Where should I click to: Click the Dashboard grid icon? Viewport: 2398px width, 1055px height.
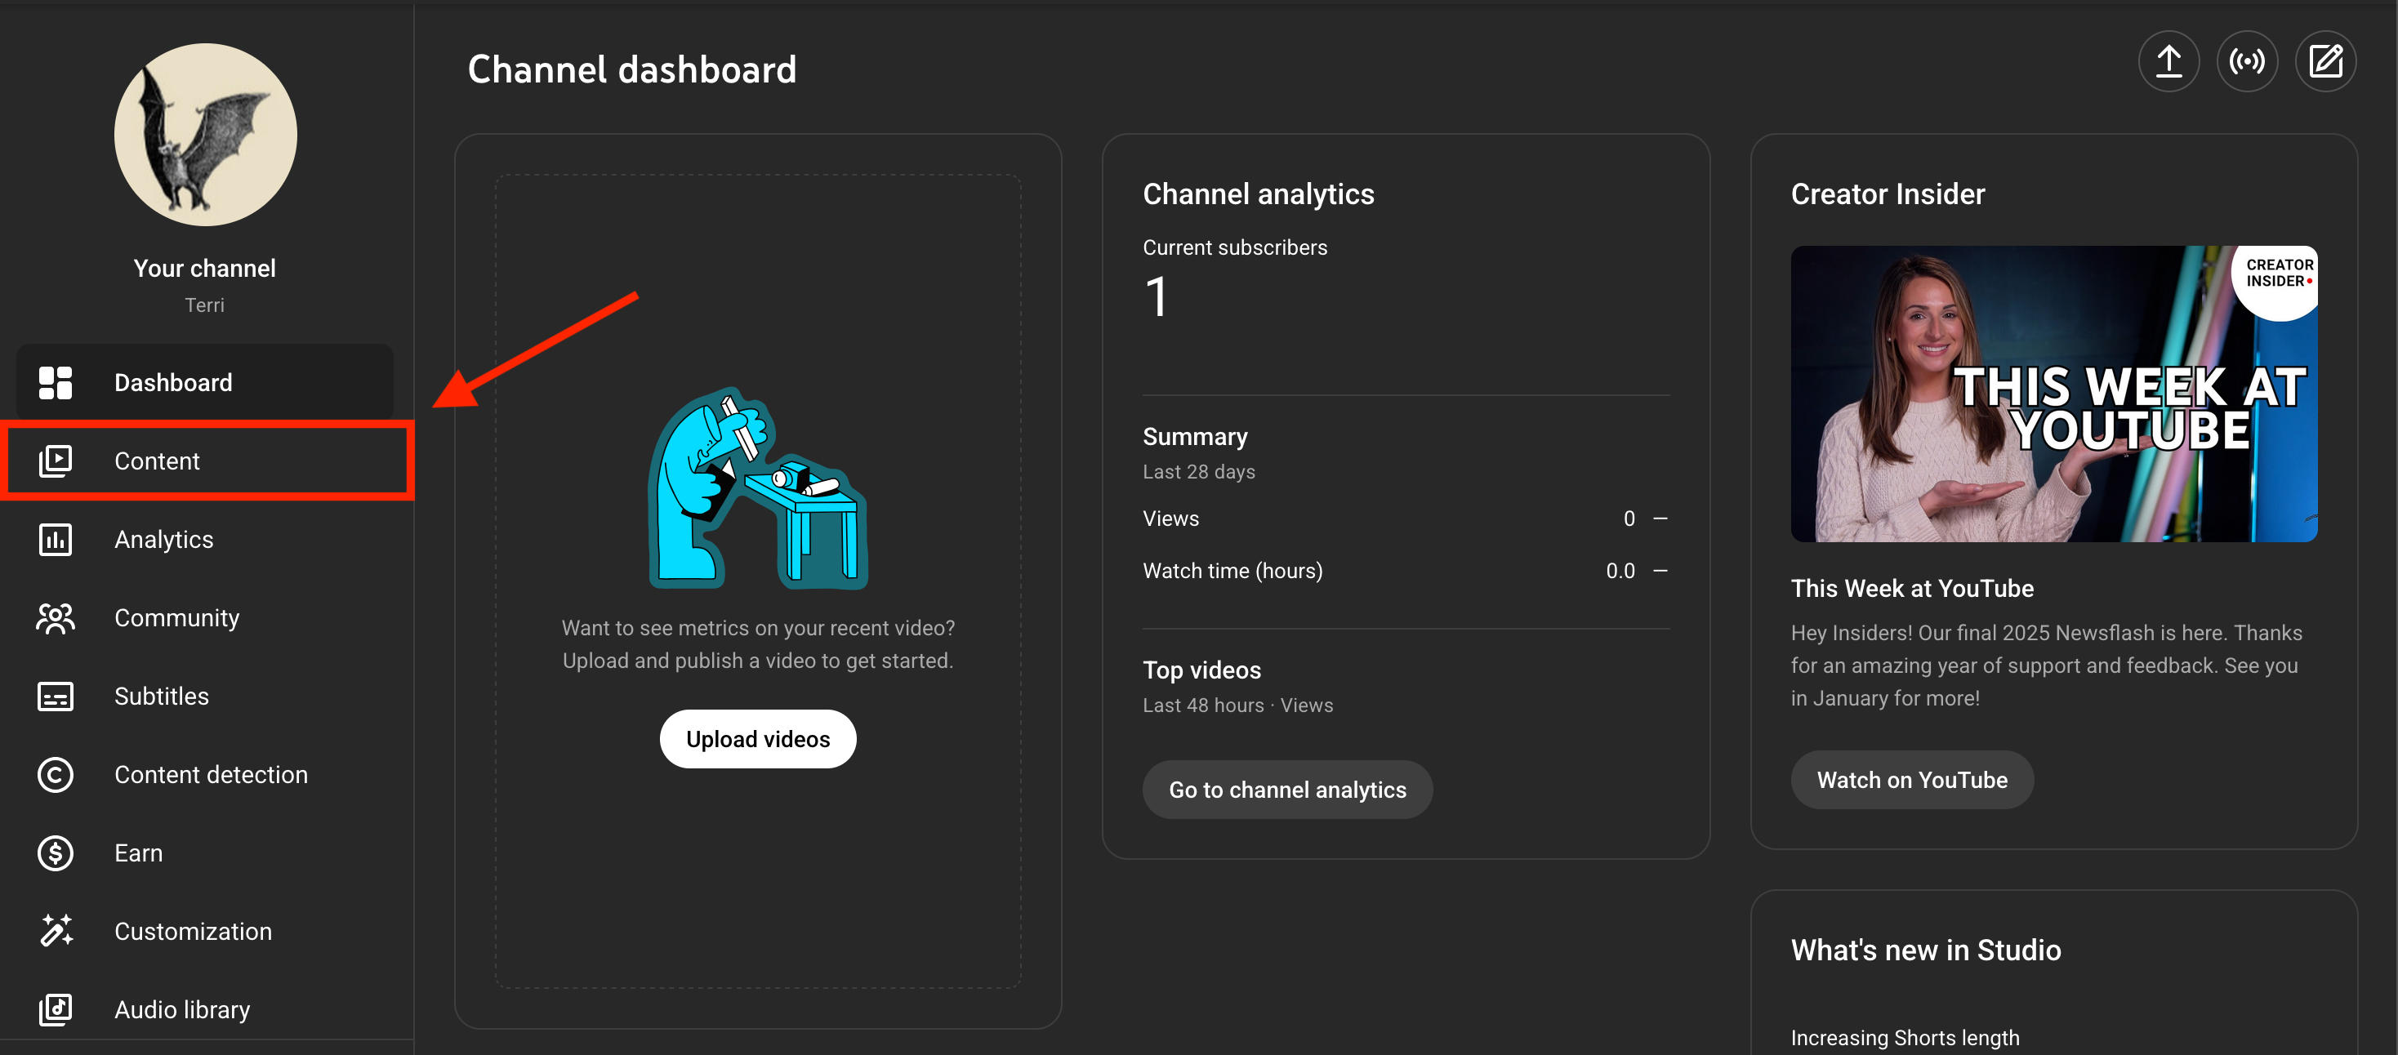55,382
